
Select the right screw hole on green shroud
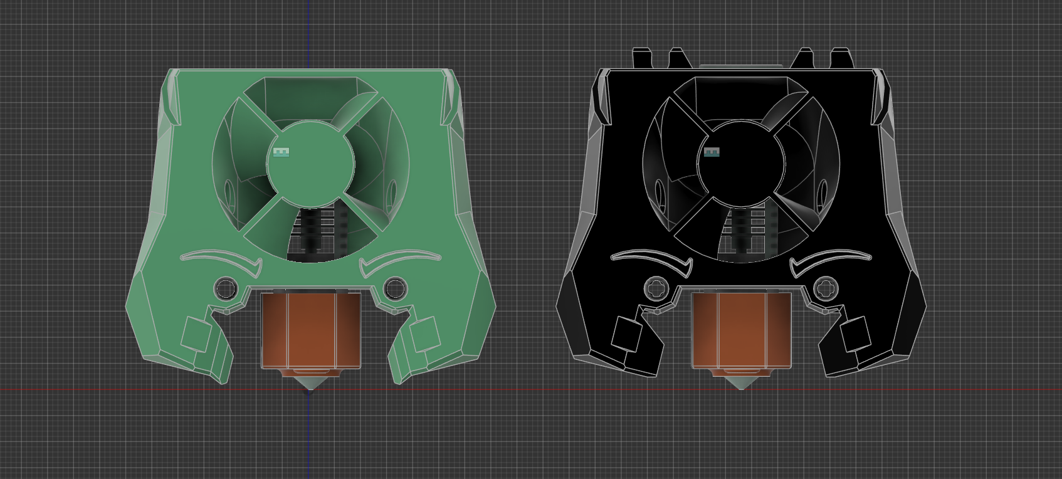coord(396,289)
